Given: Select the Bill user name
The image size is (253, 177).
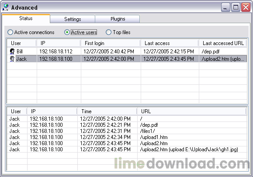Looking at the screenshot, I should point(20,52).
